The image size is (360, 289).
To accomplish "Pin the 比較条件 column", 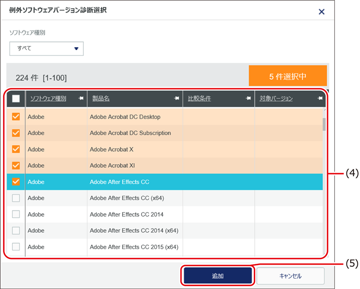I will [x=248, y=98].
